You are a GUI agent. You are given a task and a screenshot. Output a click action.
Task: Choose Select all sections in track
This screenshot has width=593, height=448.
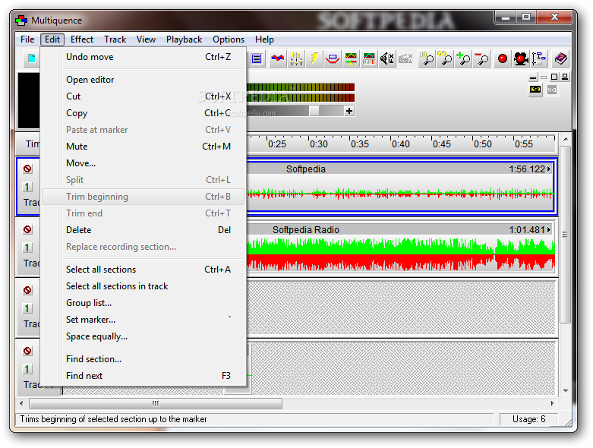[x=144, y=286]
